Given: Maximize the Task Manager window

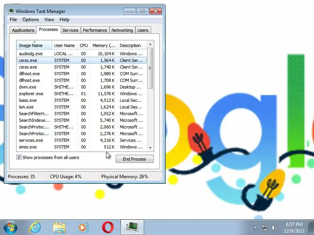Looking at the screenshot, I should (x=142, y=11).
